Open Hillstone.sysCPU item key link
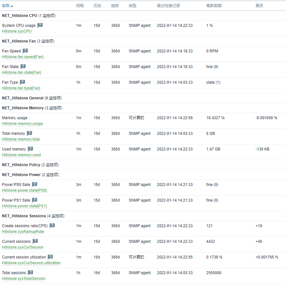The width and height of the screenshot is (286, 285). pyautogui.click(x=17, y=31)
